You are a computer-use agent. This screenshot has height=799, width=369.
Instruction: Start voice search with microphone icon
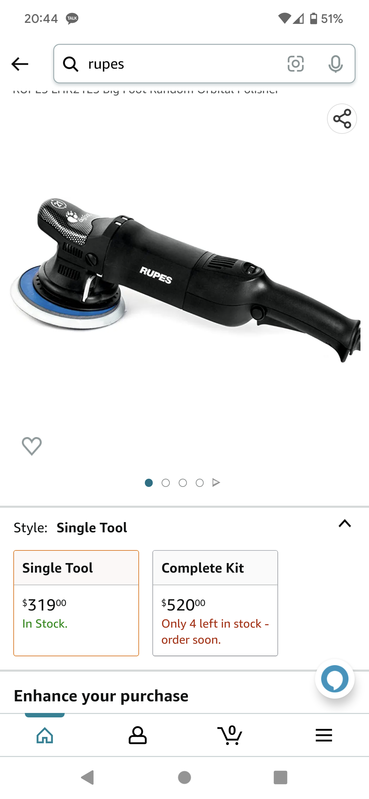pyautogui.click(x=336, y=64)
